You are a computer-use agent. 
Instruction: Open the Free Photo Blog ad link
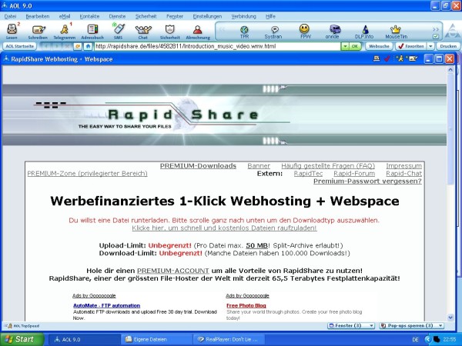pos(246,306)
